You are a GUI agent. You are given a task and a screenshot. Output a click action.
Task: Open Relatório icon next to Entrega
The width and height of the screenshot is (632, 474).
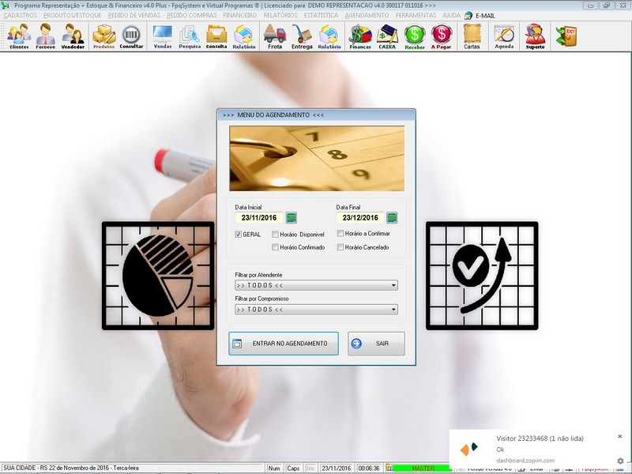pyautogui.click(x=329, y=36)
